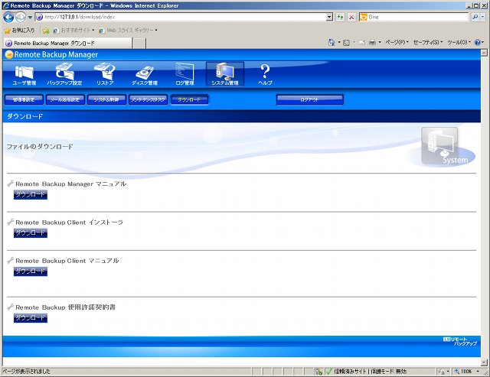Download the Remote Backup 使用許諾契約書
The height and width of the screenshot is (377, 490).
tap(31, 317)
